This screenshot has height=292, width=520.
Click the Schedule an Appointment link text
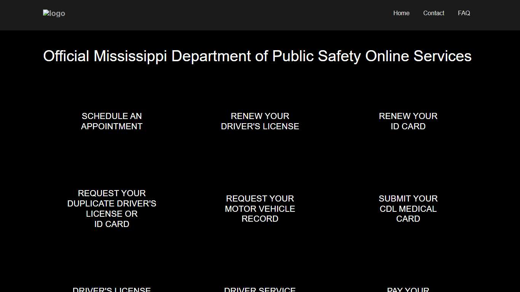112,121
